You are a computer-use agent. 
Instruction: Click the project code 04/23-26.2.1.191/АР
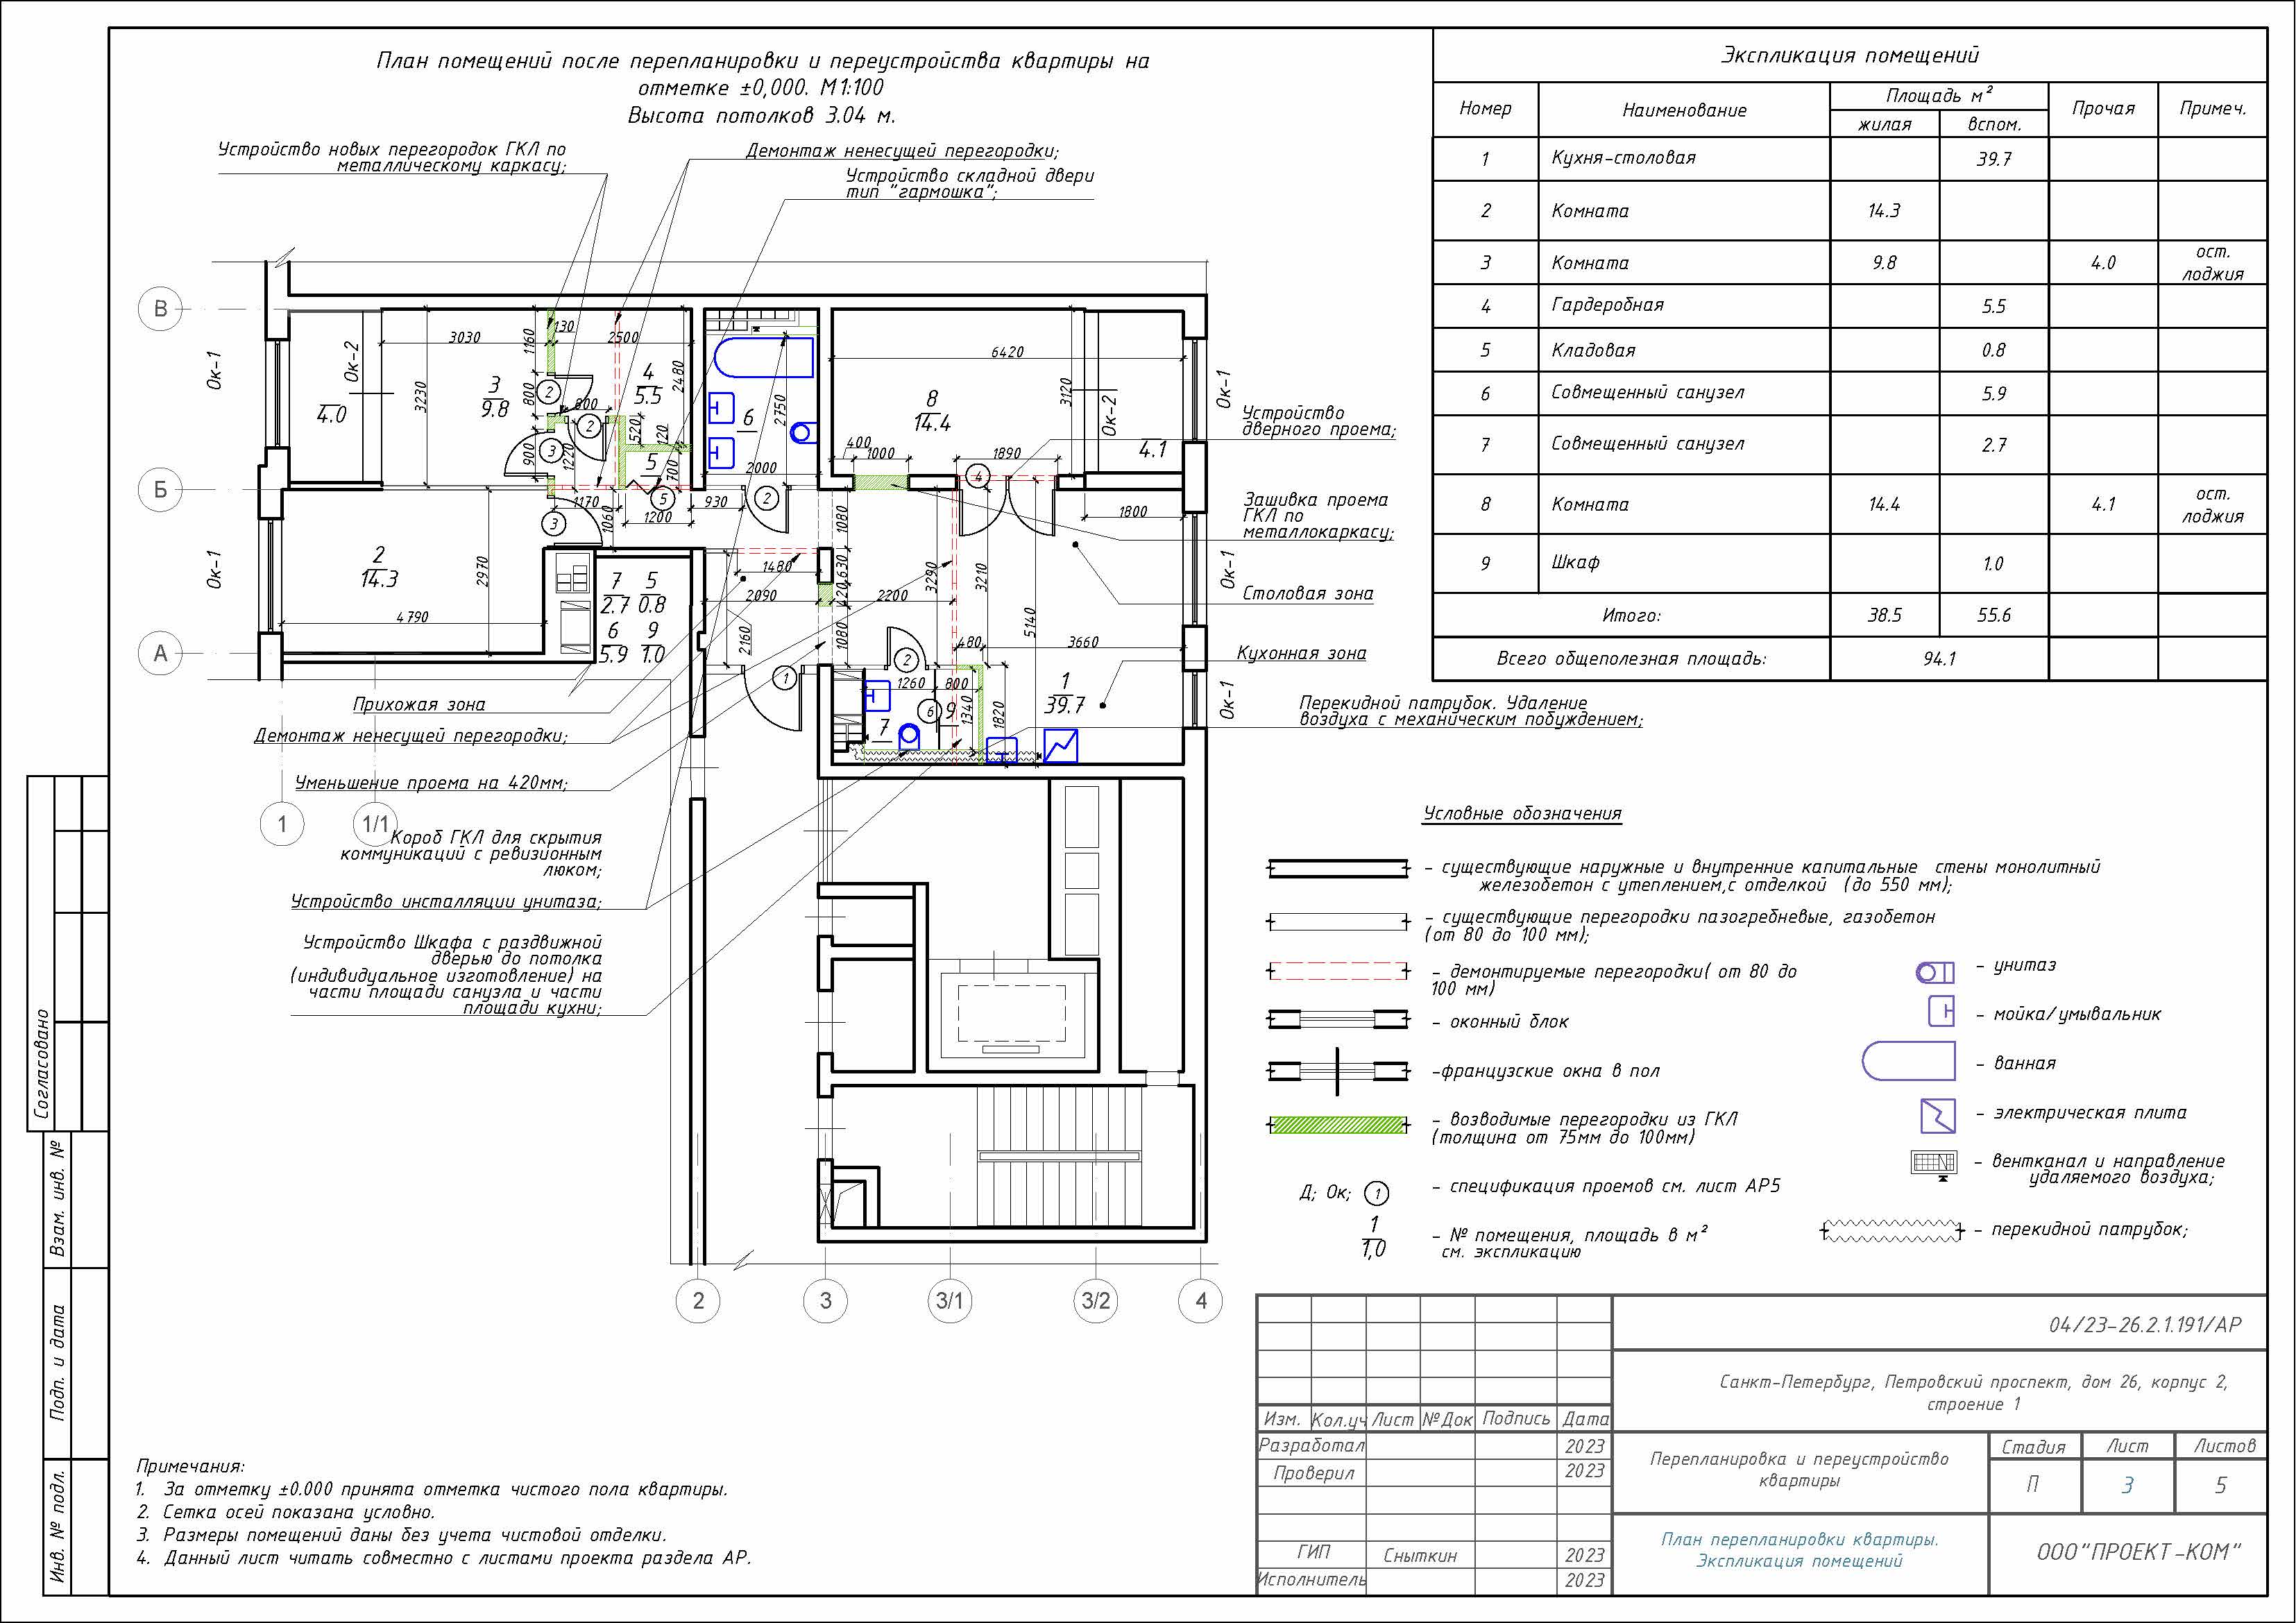coord(2145,1326)
